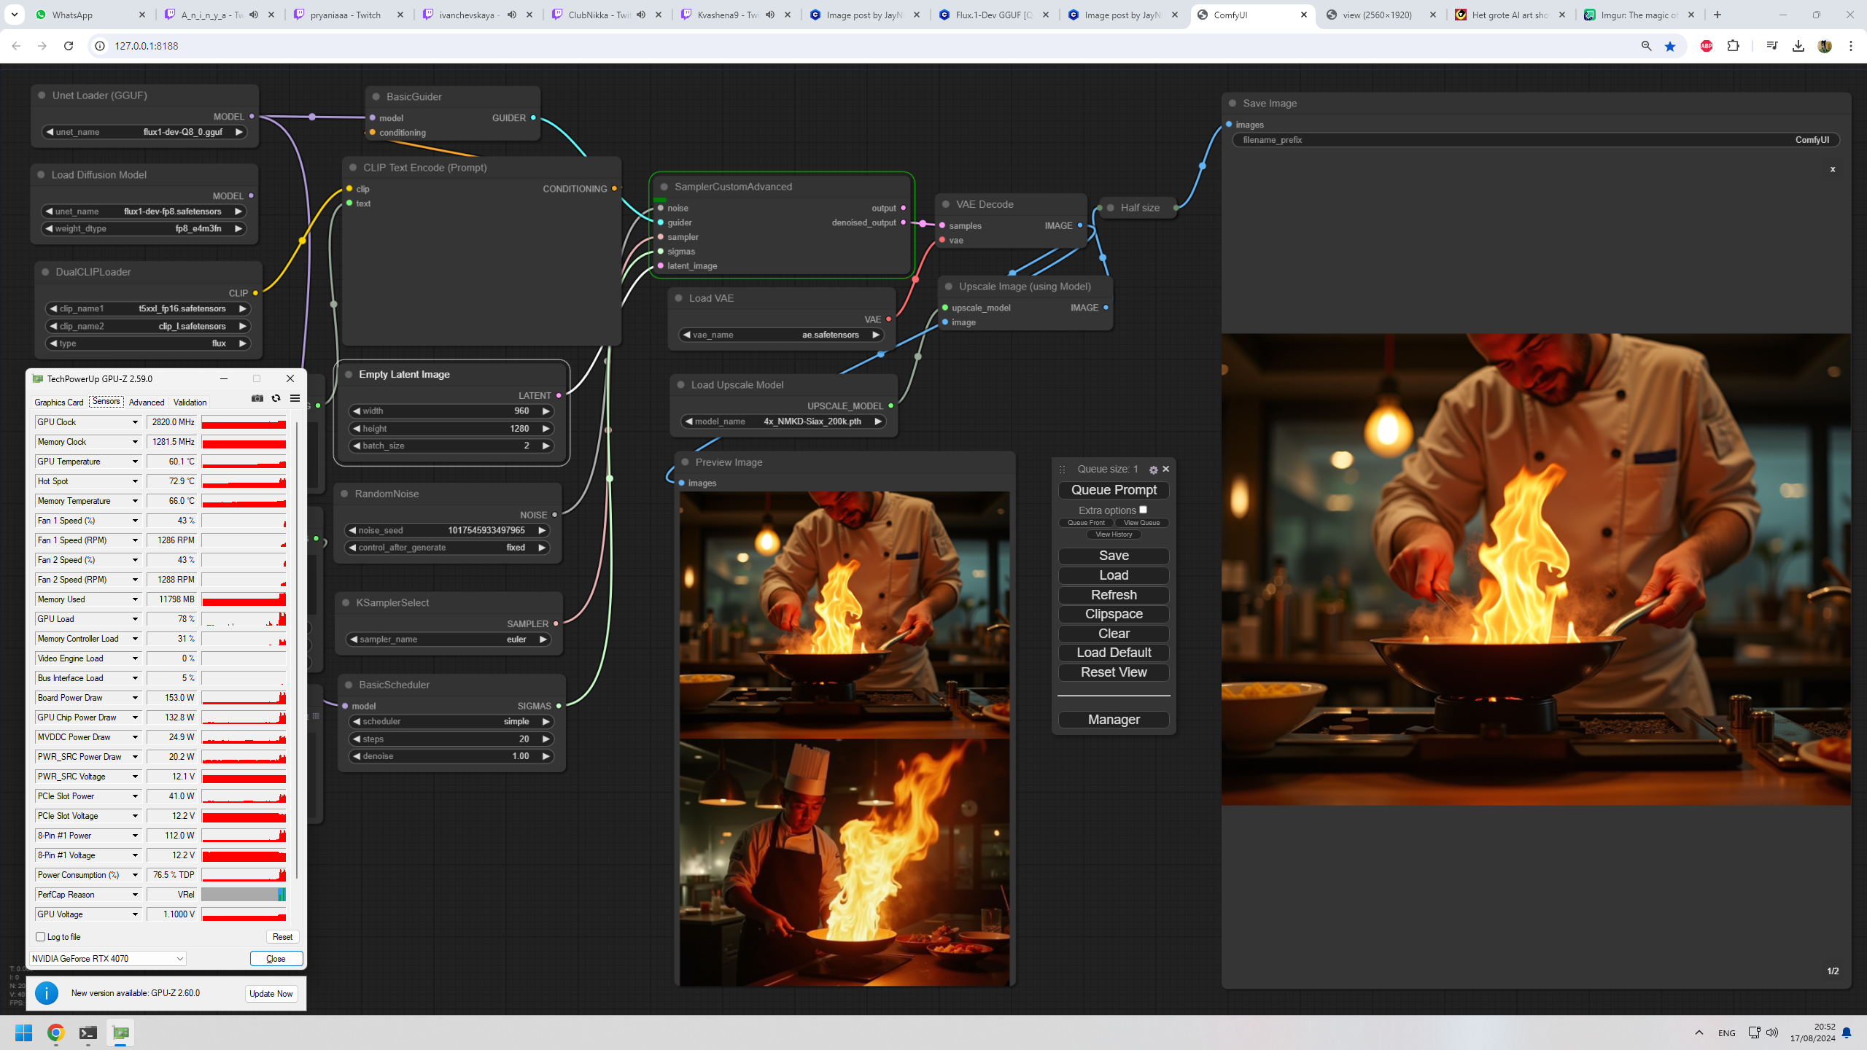Switch to GPU-Z Graphics Card tab
This screenshot has width=1867, height=1050.
pos(59,402)
